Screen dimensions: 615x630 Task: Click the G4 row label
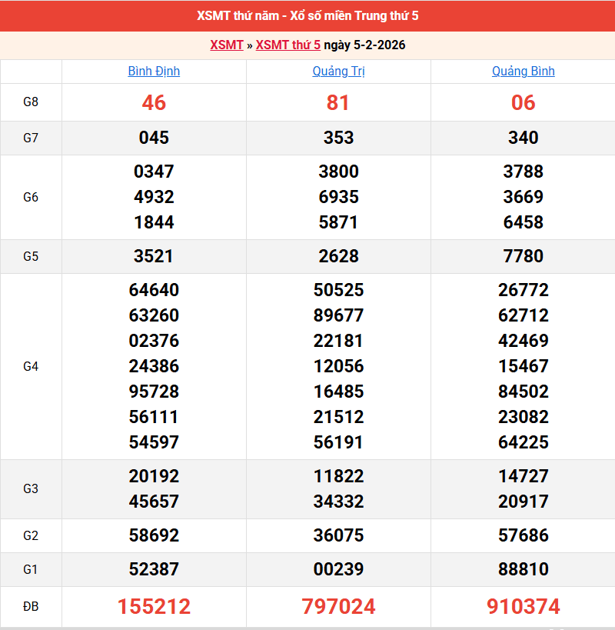pos(31,366)
